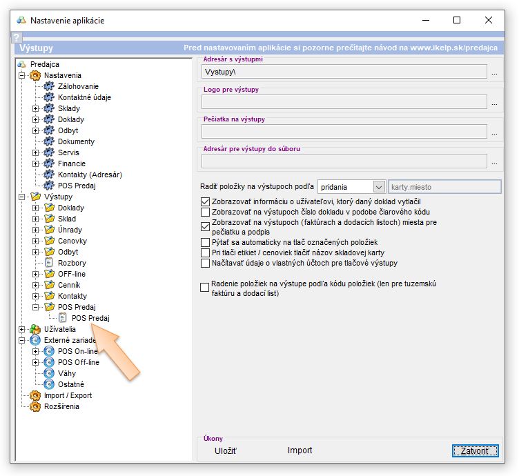Click the folder icon beside Cenovky

tap(48, 241)
